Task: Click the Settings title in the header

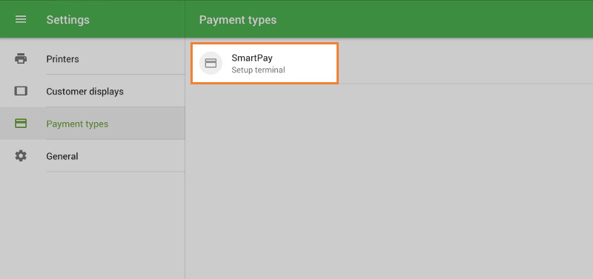Action: pyautogui.click(x=67, y=20)
